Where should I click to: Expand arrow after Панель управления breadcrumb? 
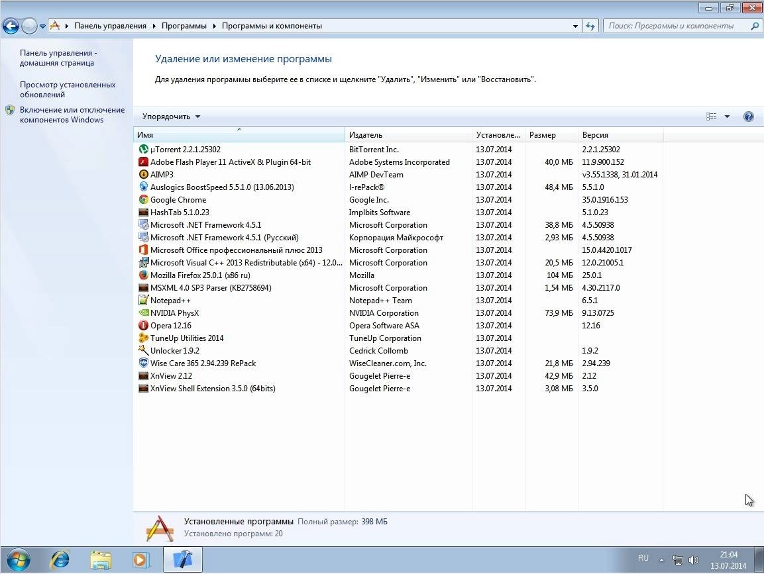(x=154, y=26)
